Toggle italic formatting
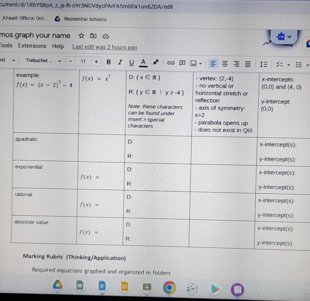Image resolution: width=310 pixels, height=301 pixels. click(x=120, y=62)
